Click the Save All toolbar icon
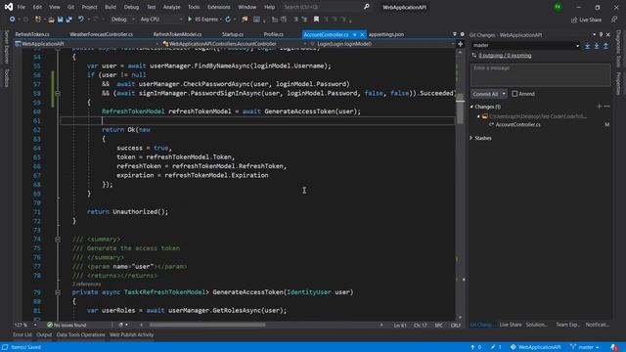 pos(68,20)
